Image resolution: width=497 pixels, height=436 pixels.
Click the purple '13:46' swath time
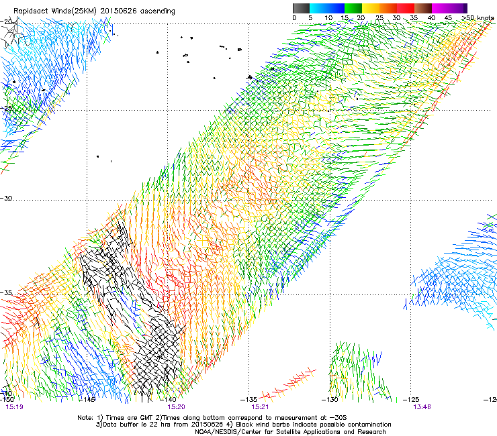point(422,407)
